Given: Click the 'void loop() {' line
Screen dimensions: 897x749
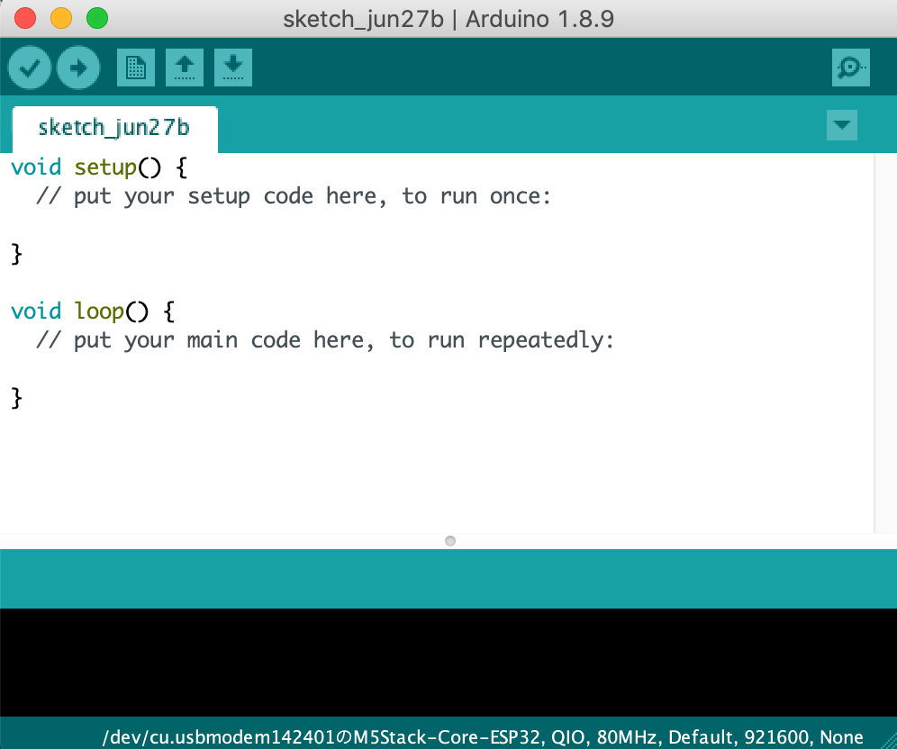Looking at the screenshot, I should [93, 311].
